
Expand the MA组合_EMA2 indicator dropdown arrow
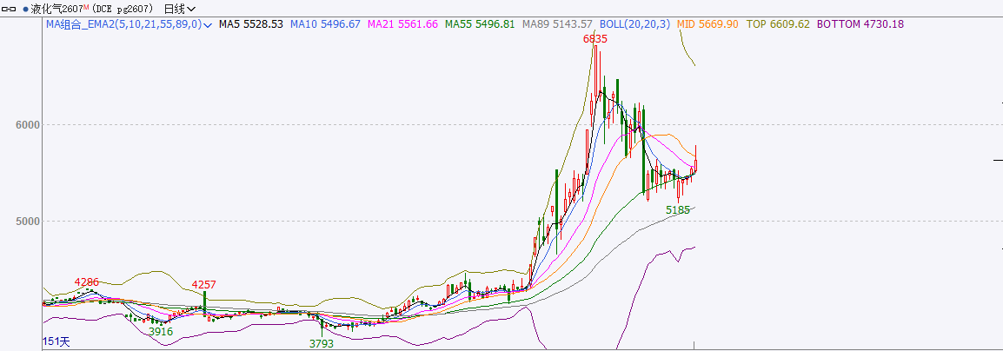coord(208,25)
